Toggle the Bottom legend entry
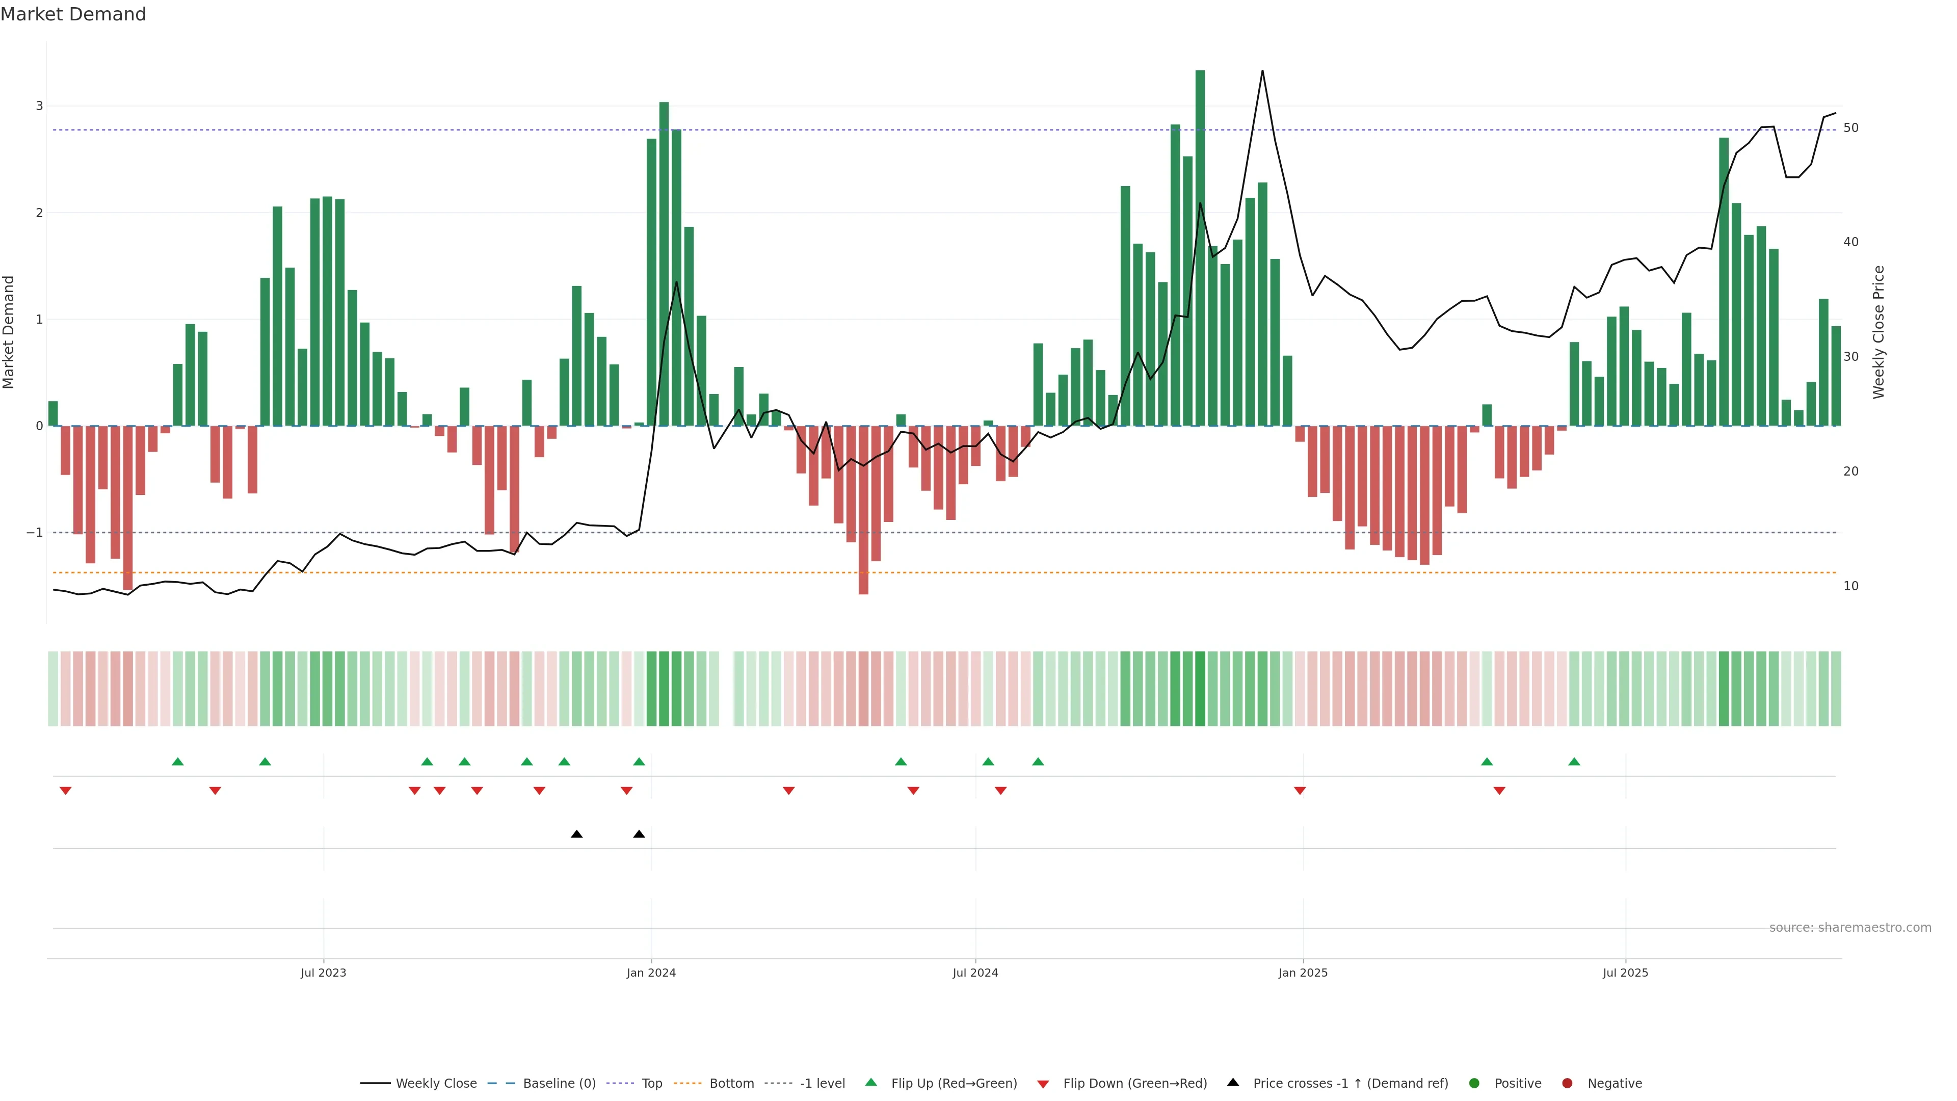This screenshot has width=1957, height=1101. (x=732, y=1084)
